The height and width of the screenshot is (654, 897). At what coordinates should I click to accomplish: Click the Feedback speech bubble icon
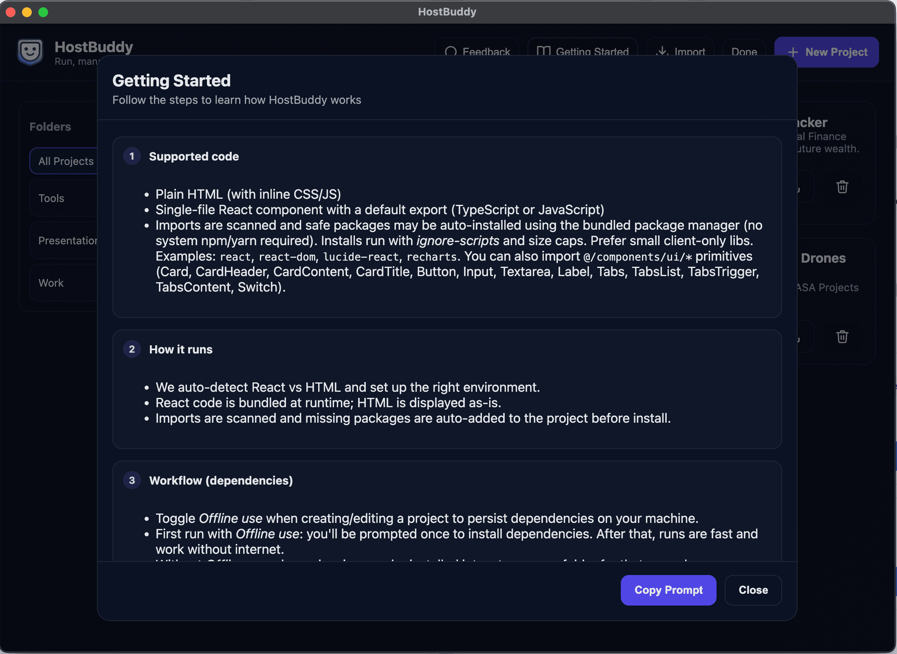tap(451, 51)
